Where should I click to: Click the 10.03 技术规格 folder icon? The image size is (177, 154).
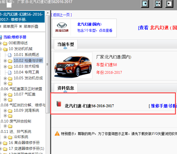pos(10,67)
